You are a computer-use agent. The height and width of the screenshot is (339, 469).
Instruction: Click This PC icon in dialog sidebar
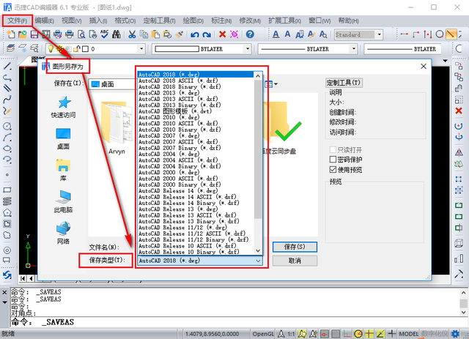pos(63,201)
